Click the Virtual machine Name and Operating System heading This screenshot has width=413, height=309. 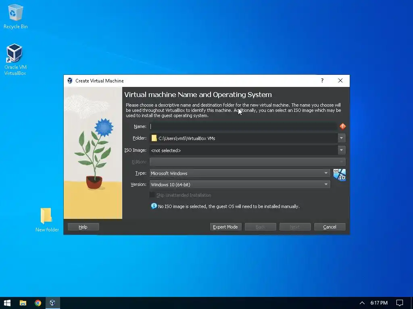[x=198, y=95]
